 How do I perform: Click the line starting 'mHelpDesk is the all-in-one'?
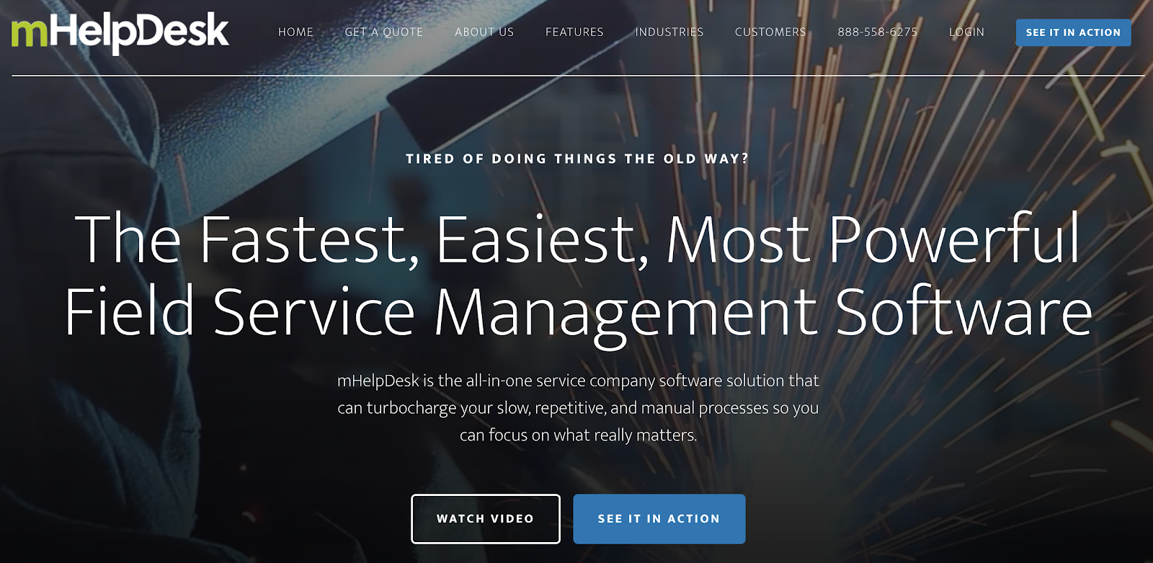(577, 381)
